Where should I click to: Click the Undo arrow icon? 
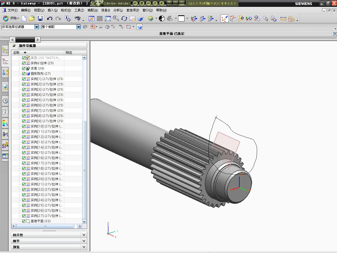click(x=50, y=18)
